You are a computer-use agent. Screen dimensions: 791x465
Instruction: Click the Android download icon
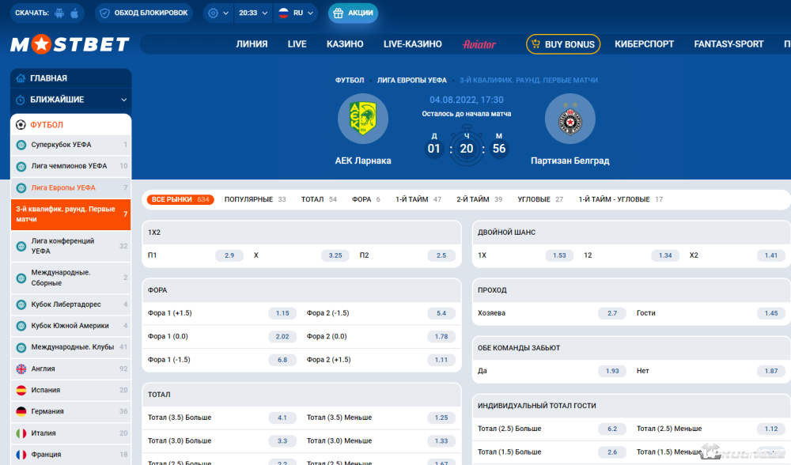pyautogui.click(x=60, y=13)
